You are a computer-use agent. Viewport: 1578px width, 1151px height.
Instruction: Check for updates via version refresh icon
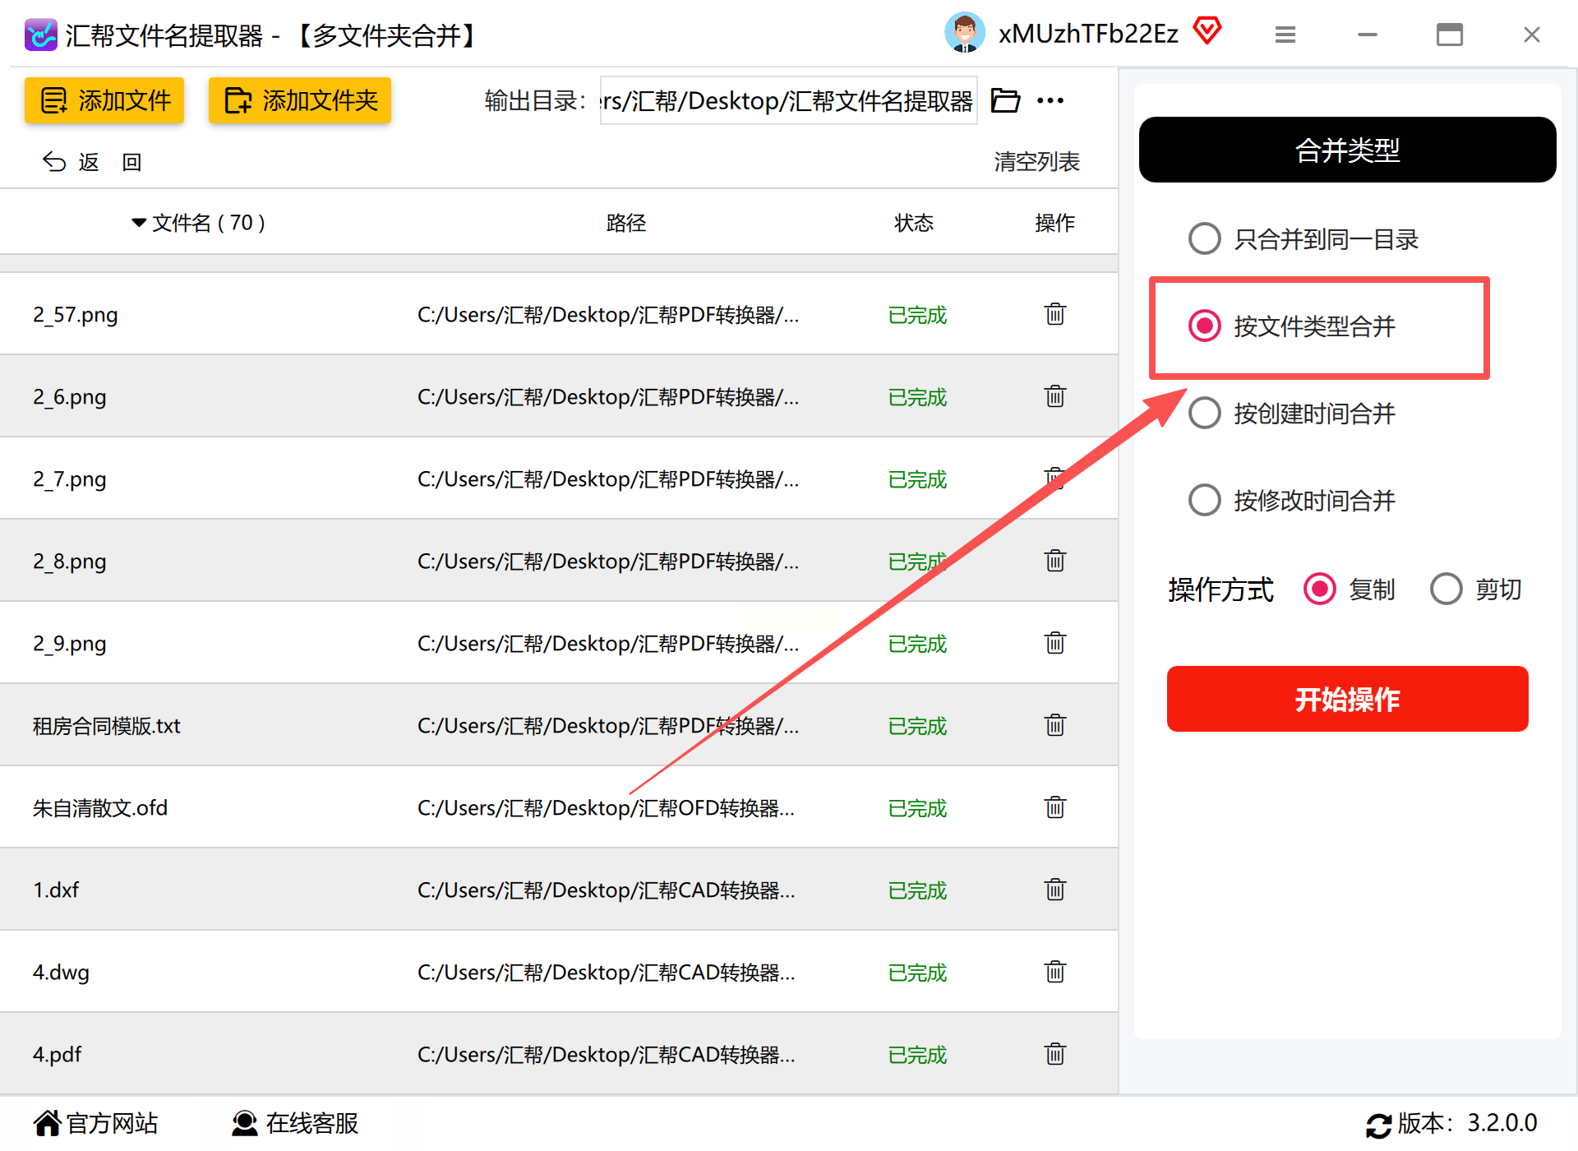[x=1378, y=1125]
